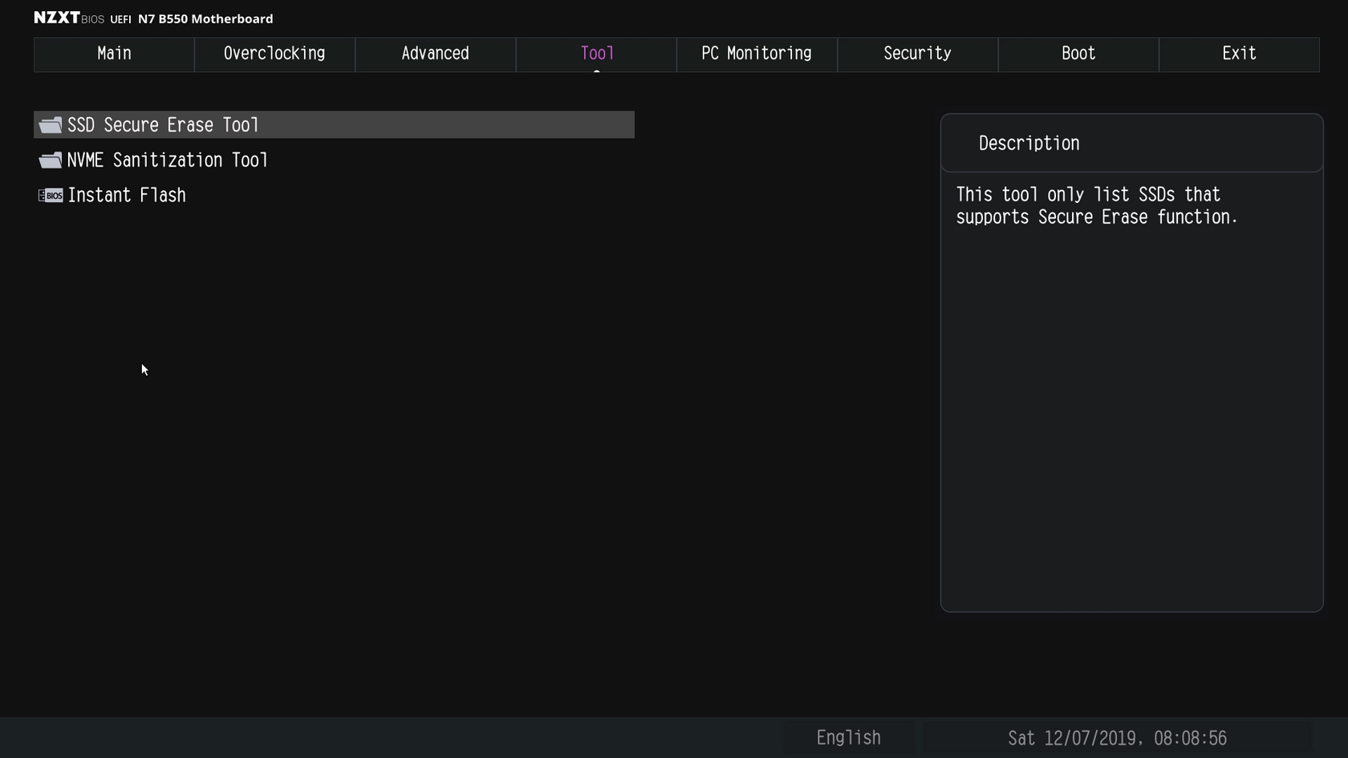Click the date and time display
The image size is (1348, 758).
pos(1117,738)
